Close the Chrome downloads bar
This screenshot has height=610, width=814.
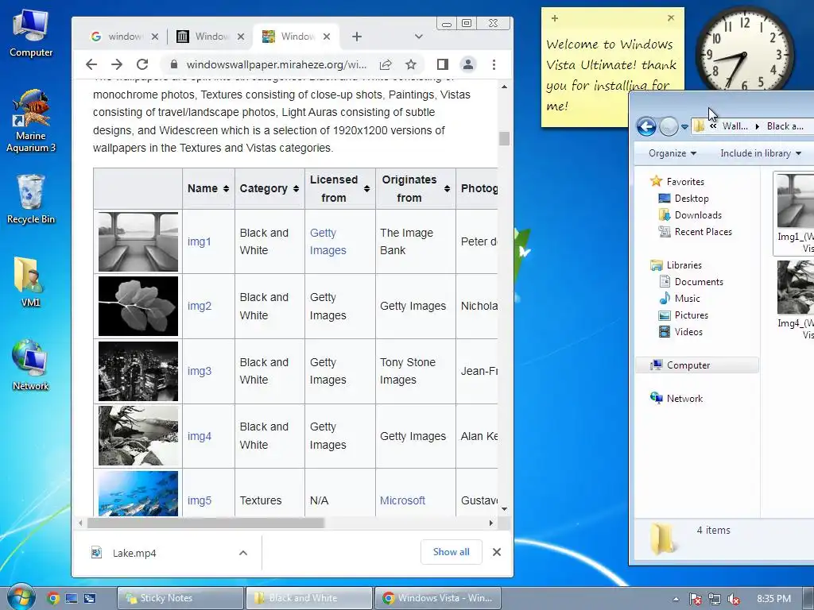[x=497, y=552]
